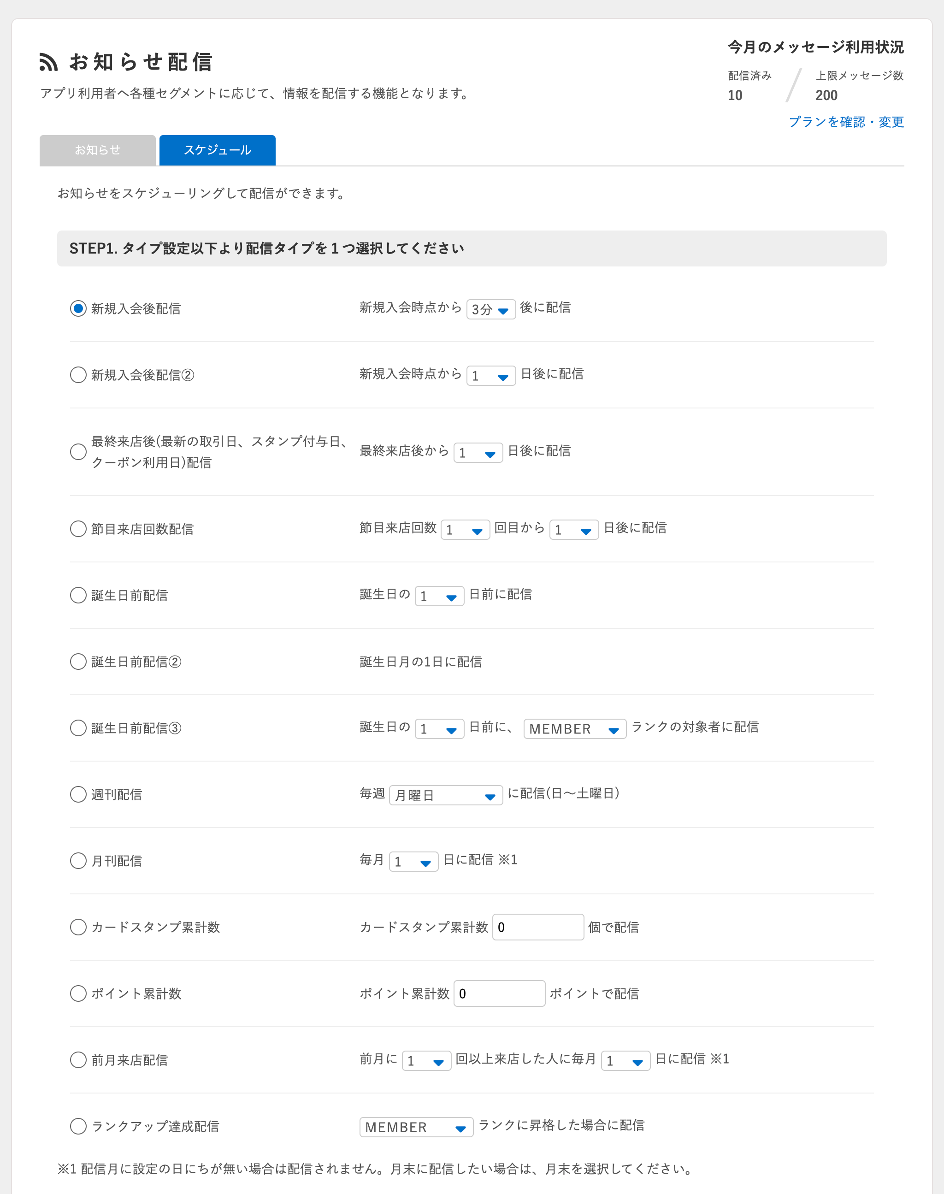Choose カードスタンプ累計数 as trigger type

78,928
